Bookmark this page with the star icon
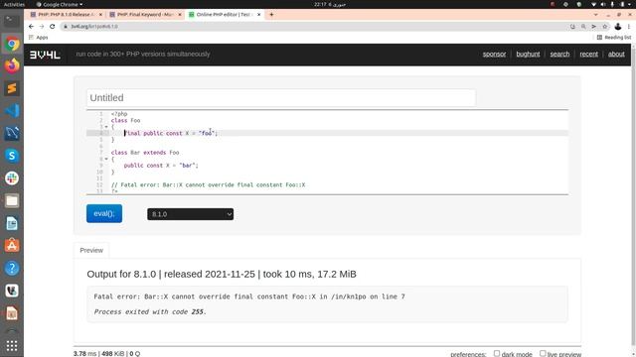 pyautogui.click(x=605, y=27)
